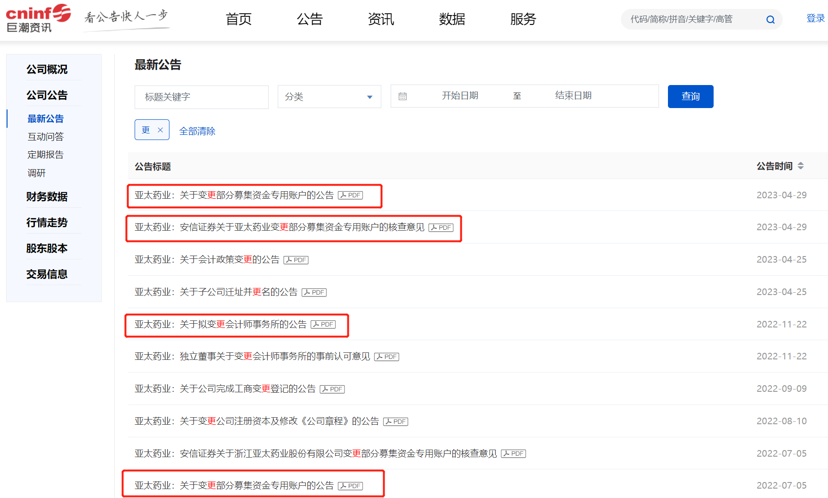Go to 资讯 in the top navigation

point(381,19)
